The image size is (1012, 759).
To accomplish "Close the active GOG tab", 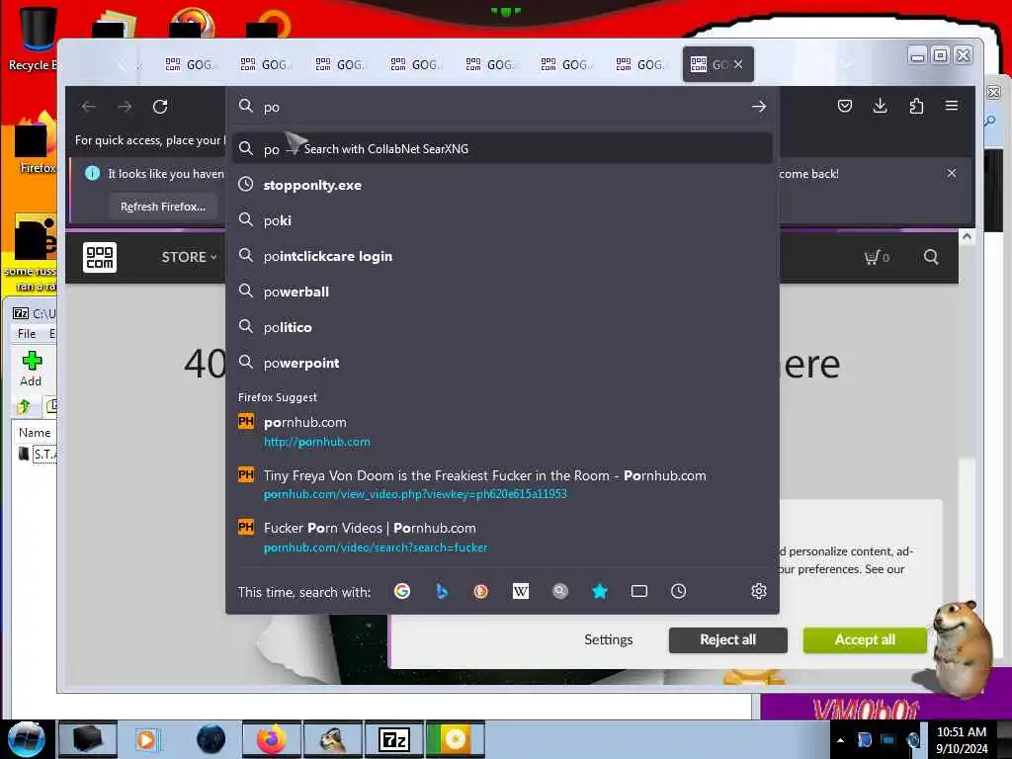I will coord(738,64).
